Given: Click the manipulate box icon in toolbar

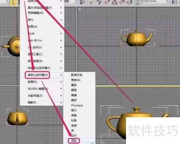Looking at the screenshot, I should [x=99, y=2].
